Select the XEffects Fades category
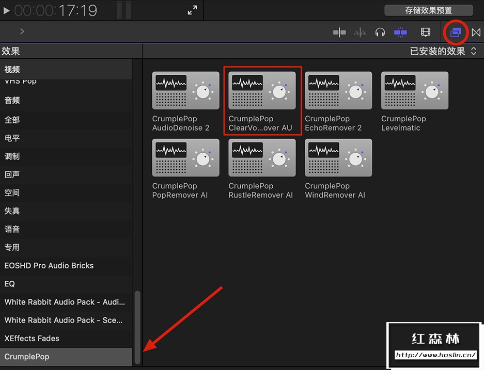 [x=66, y=338]
